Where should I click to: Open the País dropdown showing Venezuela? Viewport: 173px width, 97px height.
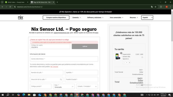tap(64, 86)
